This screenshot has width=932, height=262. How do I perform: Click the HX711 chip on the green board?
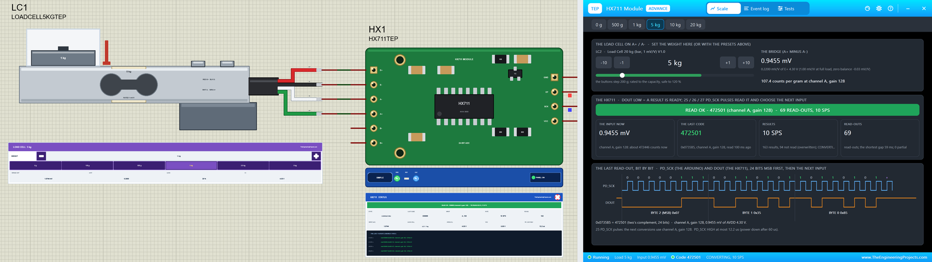463,106
